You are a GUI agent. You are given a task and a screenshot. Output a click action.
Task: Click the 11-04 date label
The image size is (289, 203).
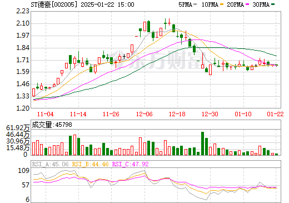click(x=46, y=114)
